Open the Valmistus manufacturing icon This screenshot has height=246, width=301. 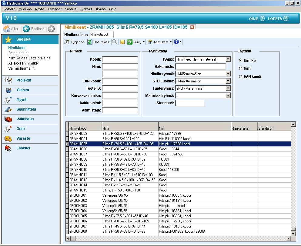coord(8,119)
